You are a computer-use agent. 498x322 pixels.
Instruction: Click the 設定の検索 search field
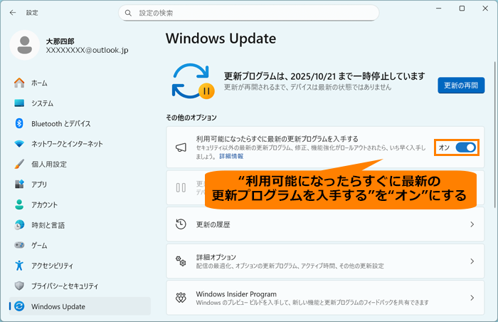[249, 13]
